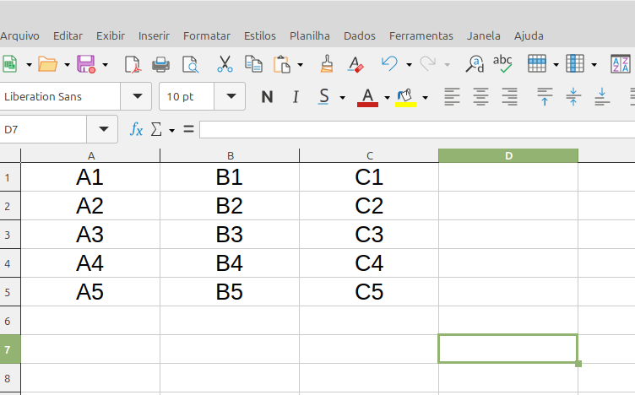Click the Save document icon
The image size is (635, 395).
click(85, 64)
